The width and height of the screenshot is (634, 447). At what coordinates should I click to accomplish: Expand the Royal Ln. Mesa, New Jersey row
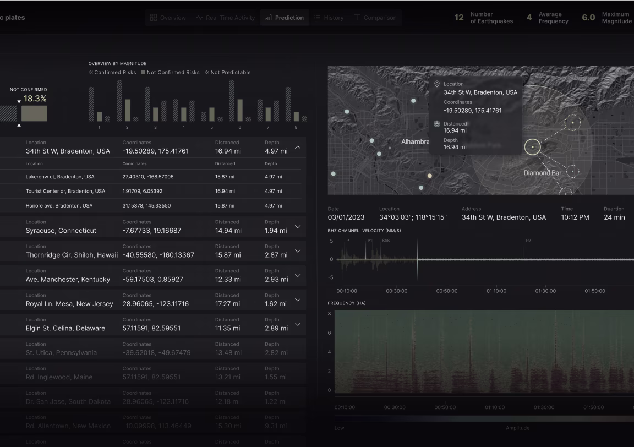(298, 299)
